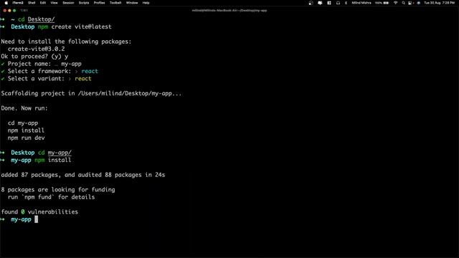Open the iTerm2 application menu
The image size is (459, 258).
click(x=18, y=3)
